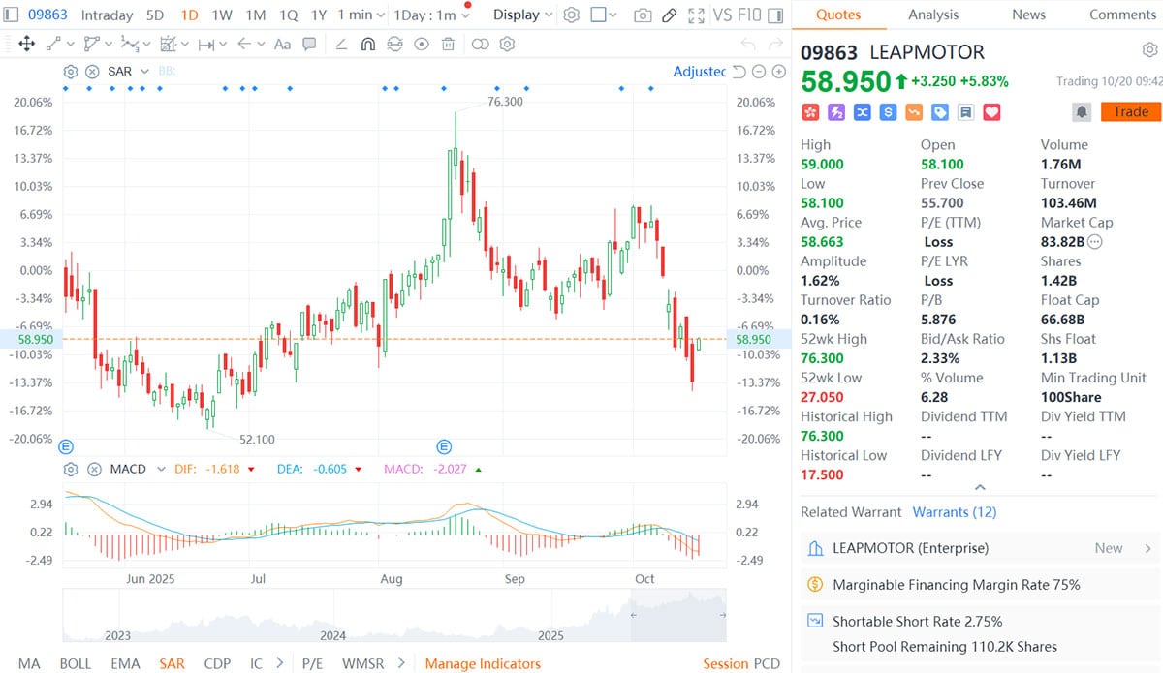
Task: Toggle fullscreen chart expand mode
Action: click(696, 15)
